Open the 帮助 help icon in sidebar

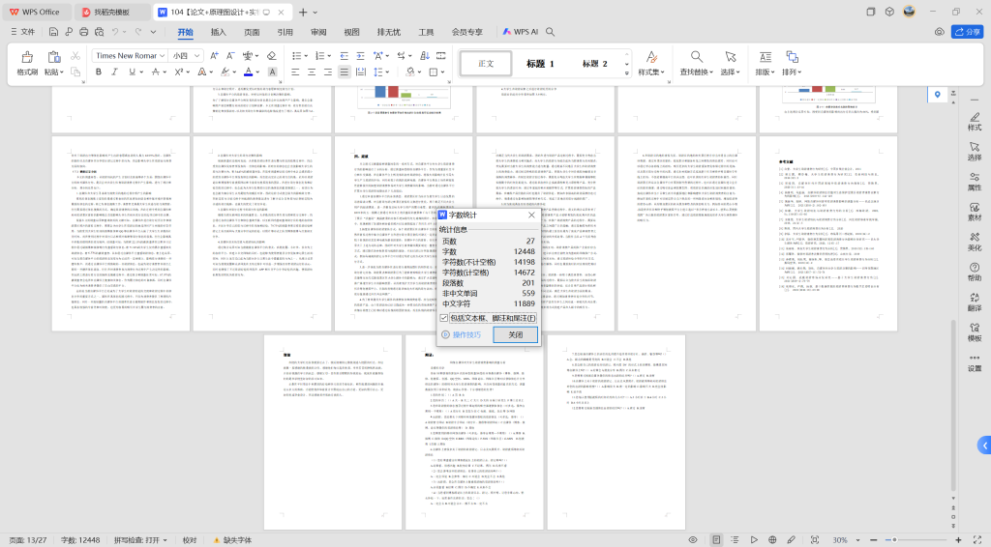(x=974, y=270)
